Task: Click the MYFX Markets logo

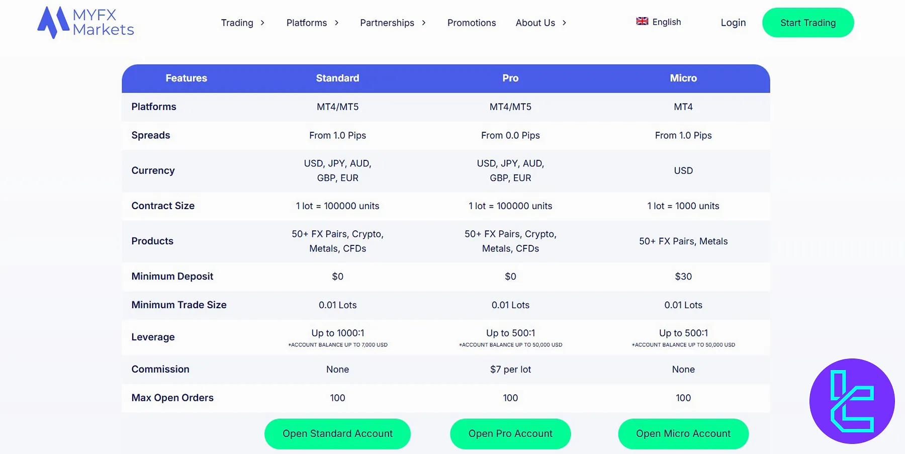Action: (x=86, y=23)
